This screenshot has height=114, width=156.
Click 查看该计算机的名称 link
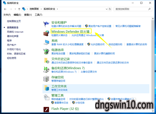pos(137,45)
